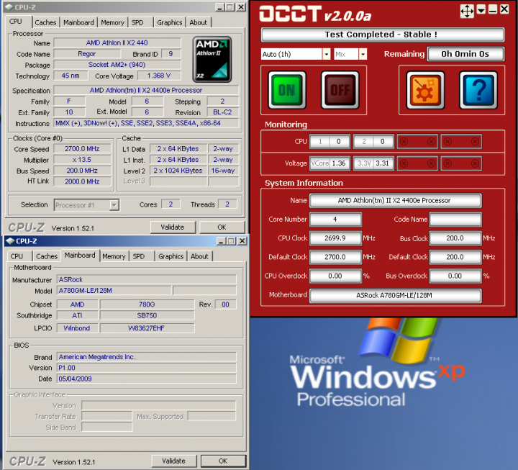
Task: Click first disabled Voltage monitoring slot in OCCT
Action: point(417,163)
